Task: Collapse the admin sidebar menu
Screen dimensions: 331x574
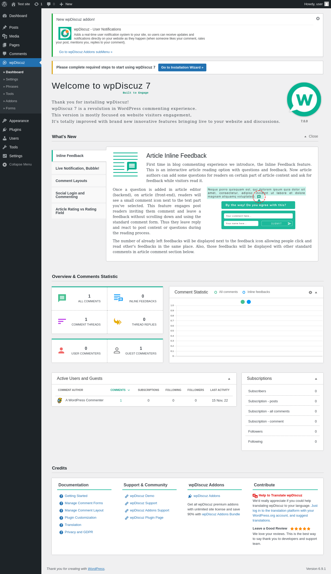Action: point(21,164)
